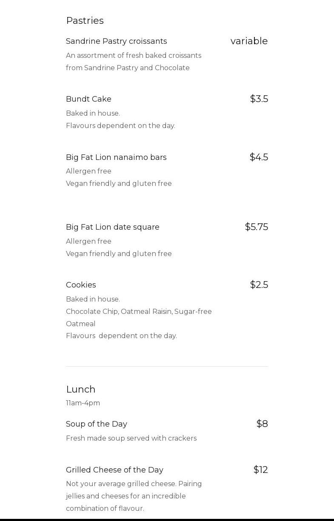334x521 pixels.
Task: Click the Pastries section heading
Action: click(85, 20)
